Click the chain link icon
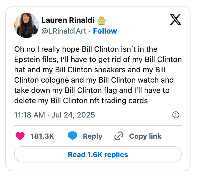The image size is (197, 176). pyautogui.click(x=119, y=136)
